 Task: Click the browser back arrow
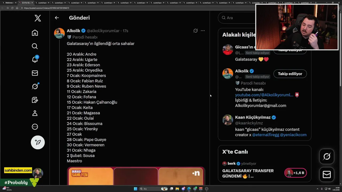tap(3, 8)
